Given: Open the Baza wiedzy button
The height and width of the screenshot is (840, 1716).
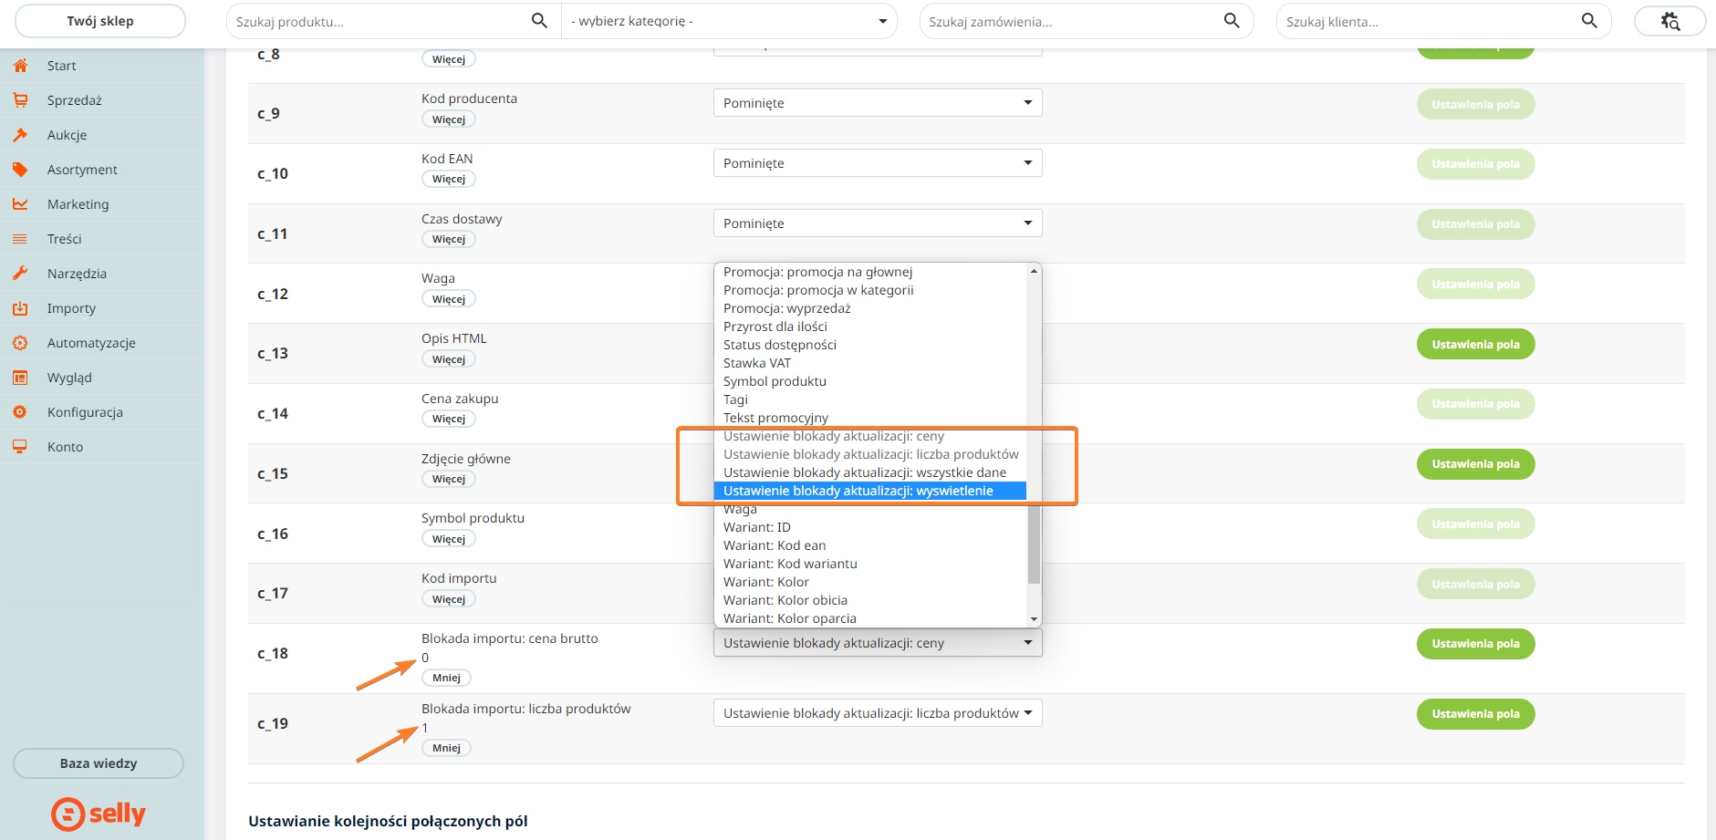Looking at the screenshot, I should pos(99,763).
